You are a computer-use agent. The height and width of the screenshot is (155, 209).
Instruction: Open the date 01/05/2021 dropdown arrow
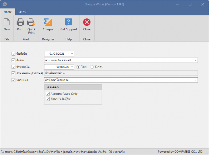[72, 54]
